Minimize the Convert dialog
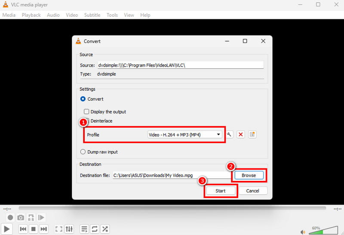Viewport: 344px width, 235px height. pyautogui.click(x=227, y=41)
